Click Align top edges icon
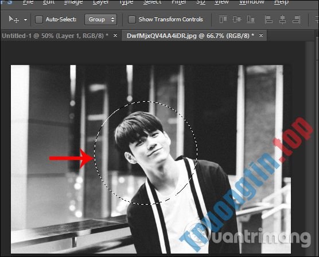 223,20
